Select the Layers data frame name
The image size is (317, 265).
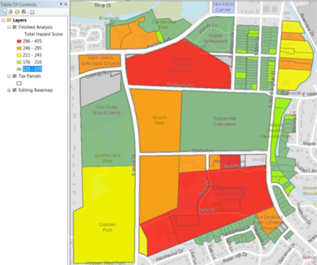(x=20, y=20)
